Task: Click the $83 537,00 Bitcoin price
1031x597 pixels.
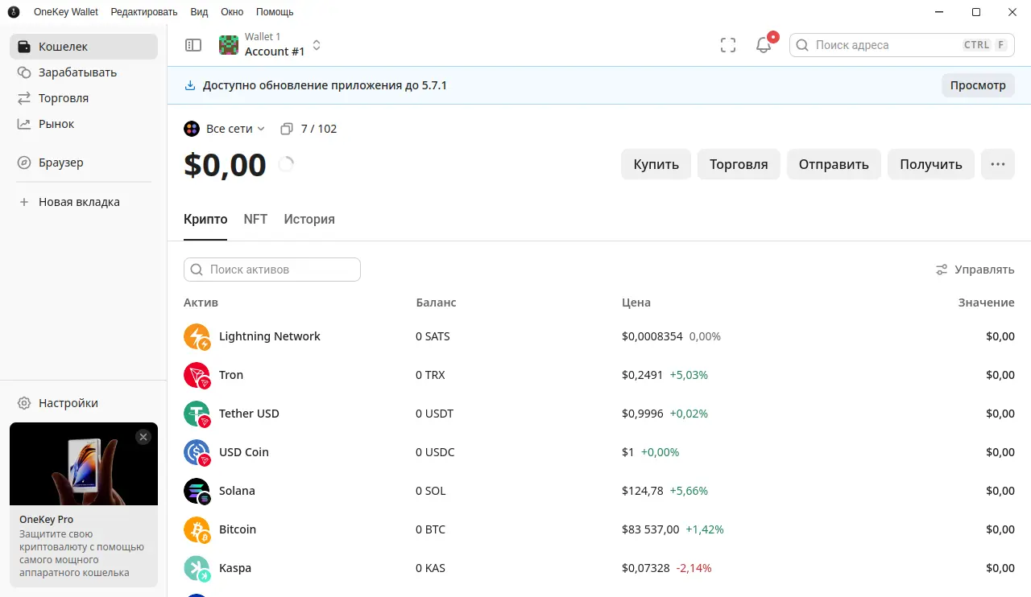Action: [651, 529]
